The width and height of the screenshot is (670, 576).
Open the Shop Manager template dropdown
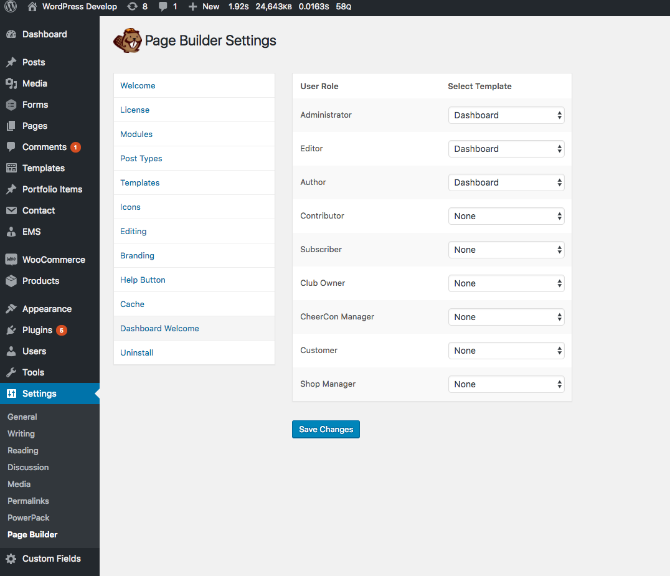point(506,384)
